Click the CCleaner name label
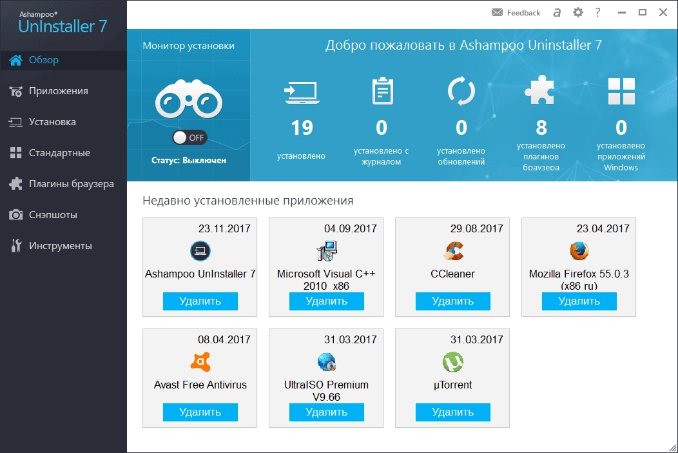Screen dimensions: 678x453 pos(452,274)
